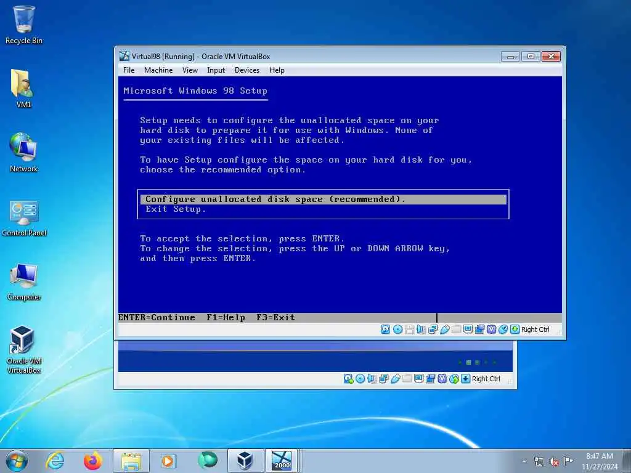Click the audio icon in the background VM window
631x473 pixels.
click(x=372, y=379)
